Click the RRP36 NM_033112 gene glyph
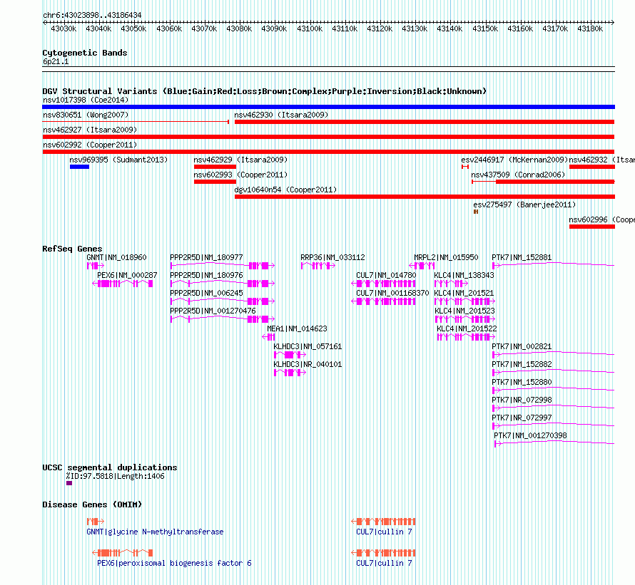Viewport: 635px width, 585px height. click(x=318, y=266)
